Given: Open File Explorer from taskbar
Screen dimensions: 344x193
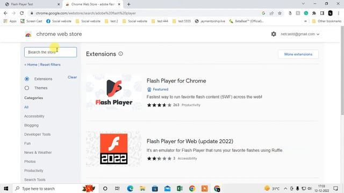Looking at the screenshot, I should pos(142,188).
